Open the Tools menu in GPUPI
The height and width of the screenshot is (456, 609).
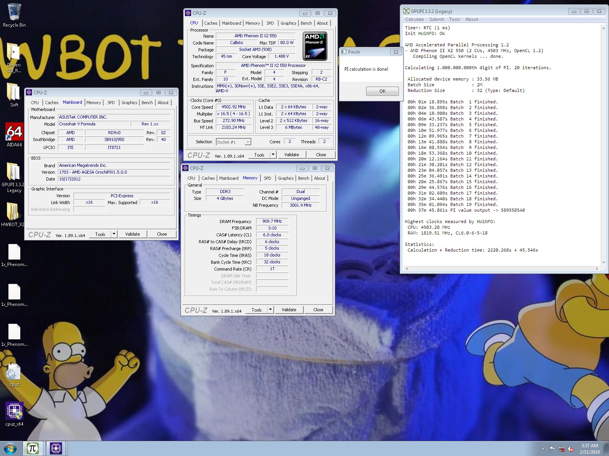(x=454, y=19)
